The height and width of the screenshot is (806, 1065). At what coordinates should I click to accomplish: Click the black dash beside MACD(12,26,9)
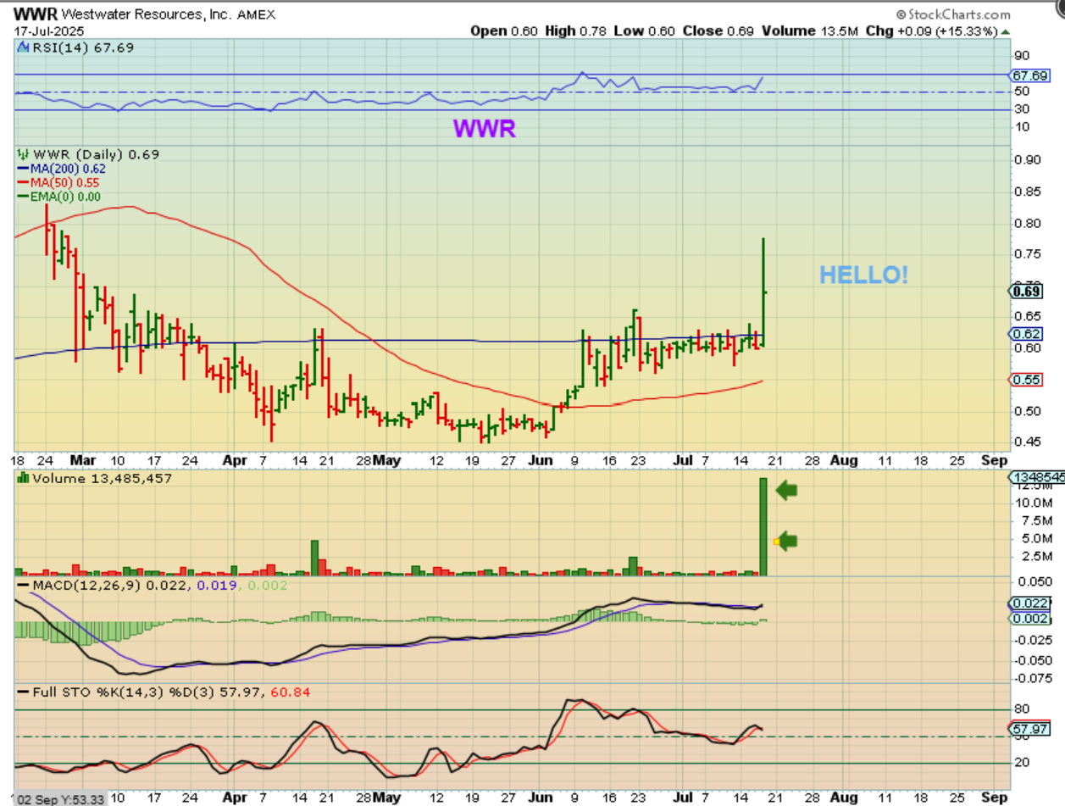click(23, 585)
